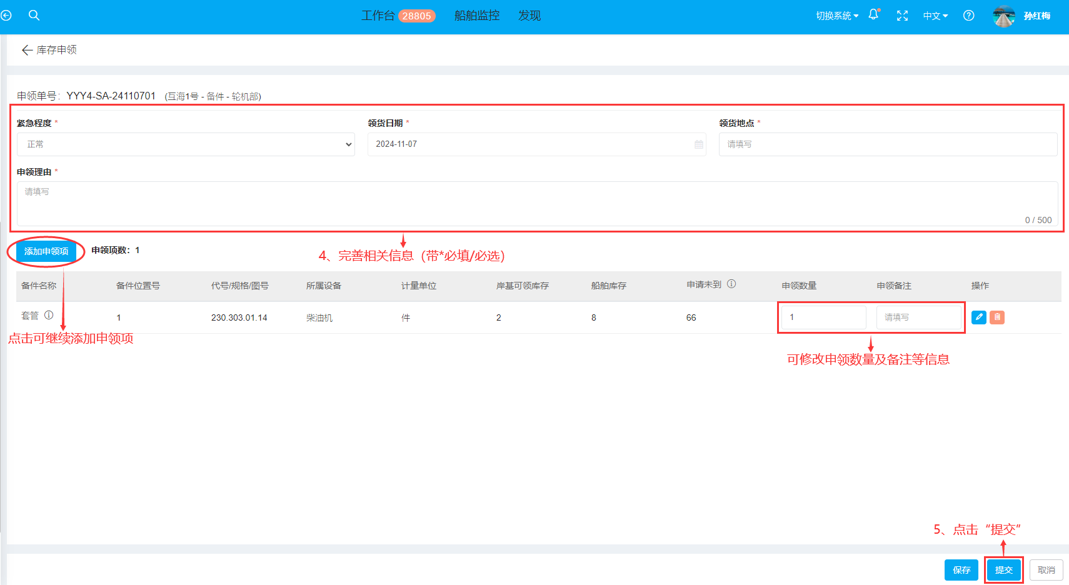
Task: Click the 柴油机 equipment link
Action: click(x=319, y=318)
